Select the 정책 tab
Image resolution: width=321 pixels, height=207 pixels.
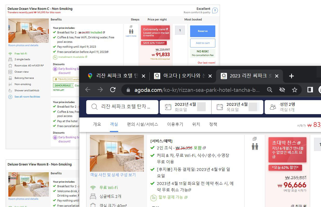pyautogui.click(x=213, y=124)
